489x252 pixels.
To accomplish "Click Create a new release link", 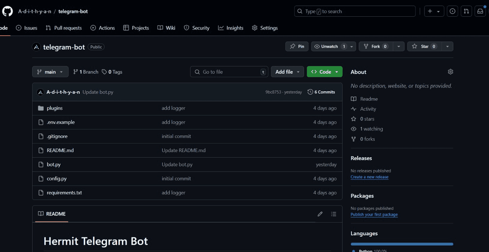I will click(x=369, y=177).
